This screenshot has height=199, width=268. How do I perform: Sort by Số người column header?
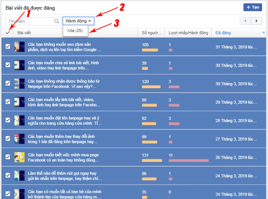point(152,33)
